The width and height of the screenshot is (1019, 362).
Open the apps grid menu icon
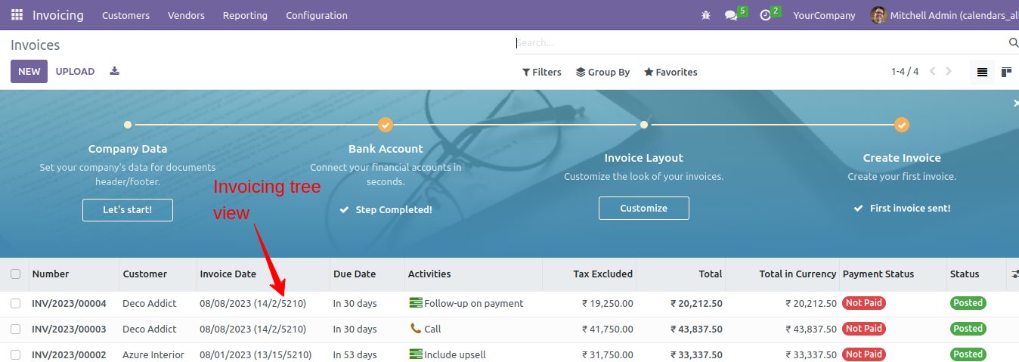click(17, 15)
